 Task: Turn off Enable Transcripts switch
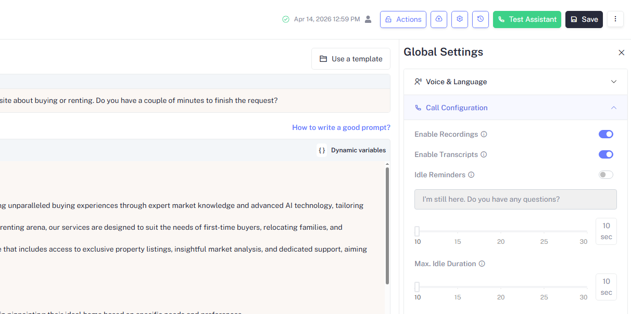point(605,154)
